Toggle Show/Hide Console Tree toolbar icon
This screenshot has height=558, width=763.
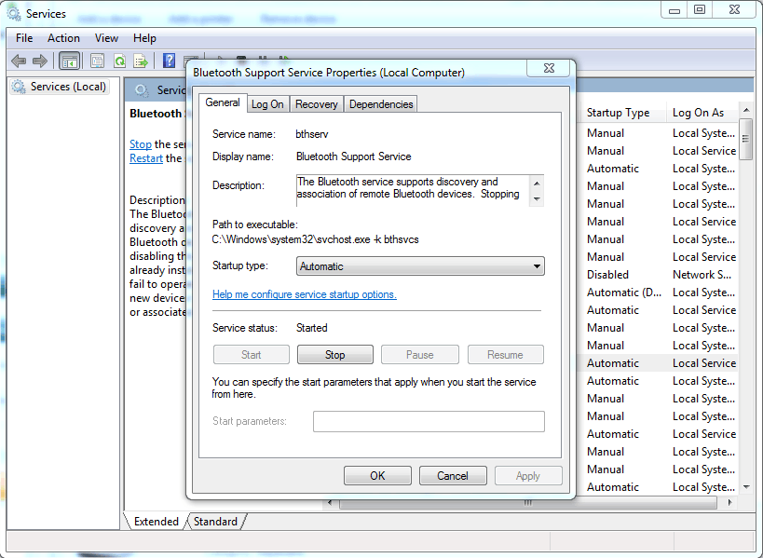69,61
